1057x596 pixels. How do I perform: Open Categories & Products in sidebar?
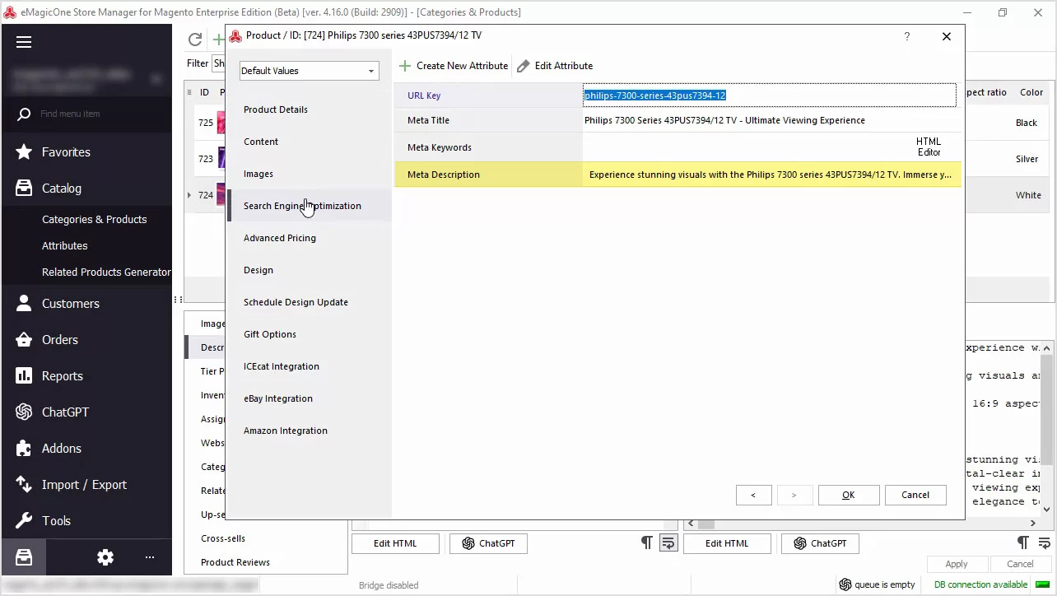coord(94,219)
